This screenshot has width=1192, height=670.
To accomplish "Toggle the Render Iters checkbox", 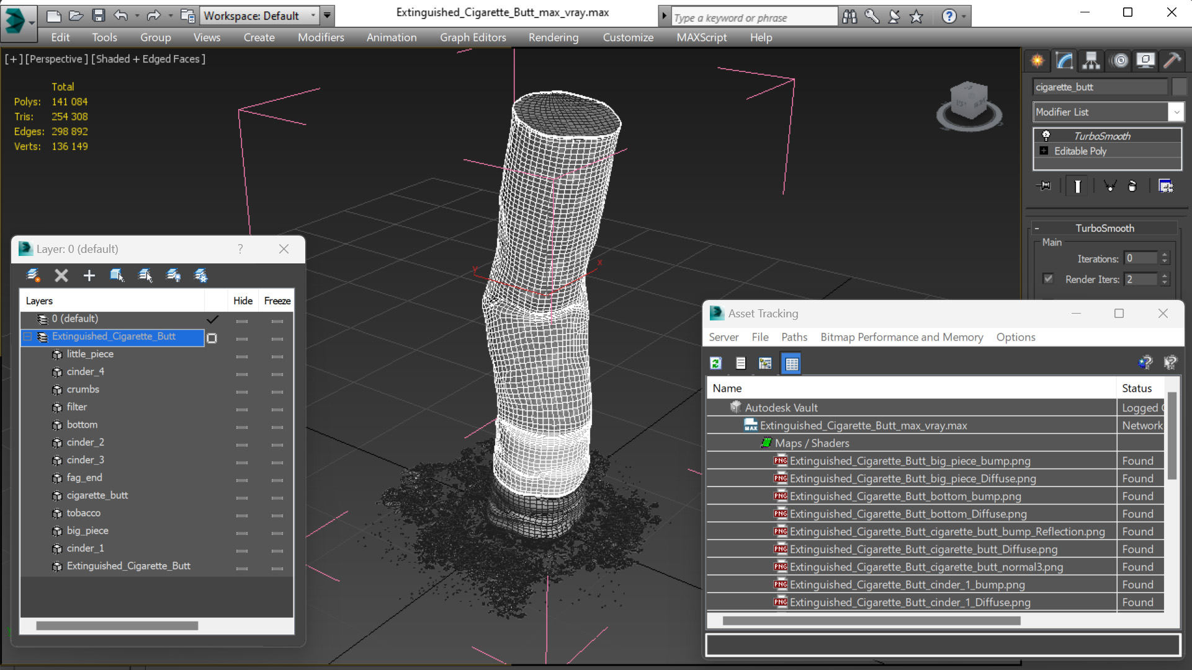I will [x=1048, y=279].
